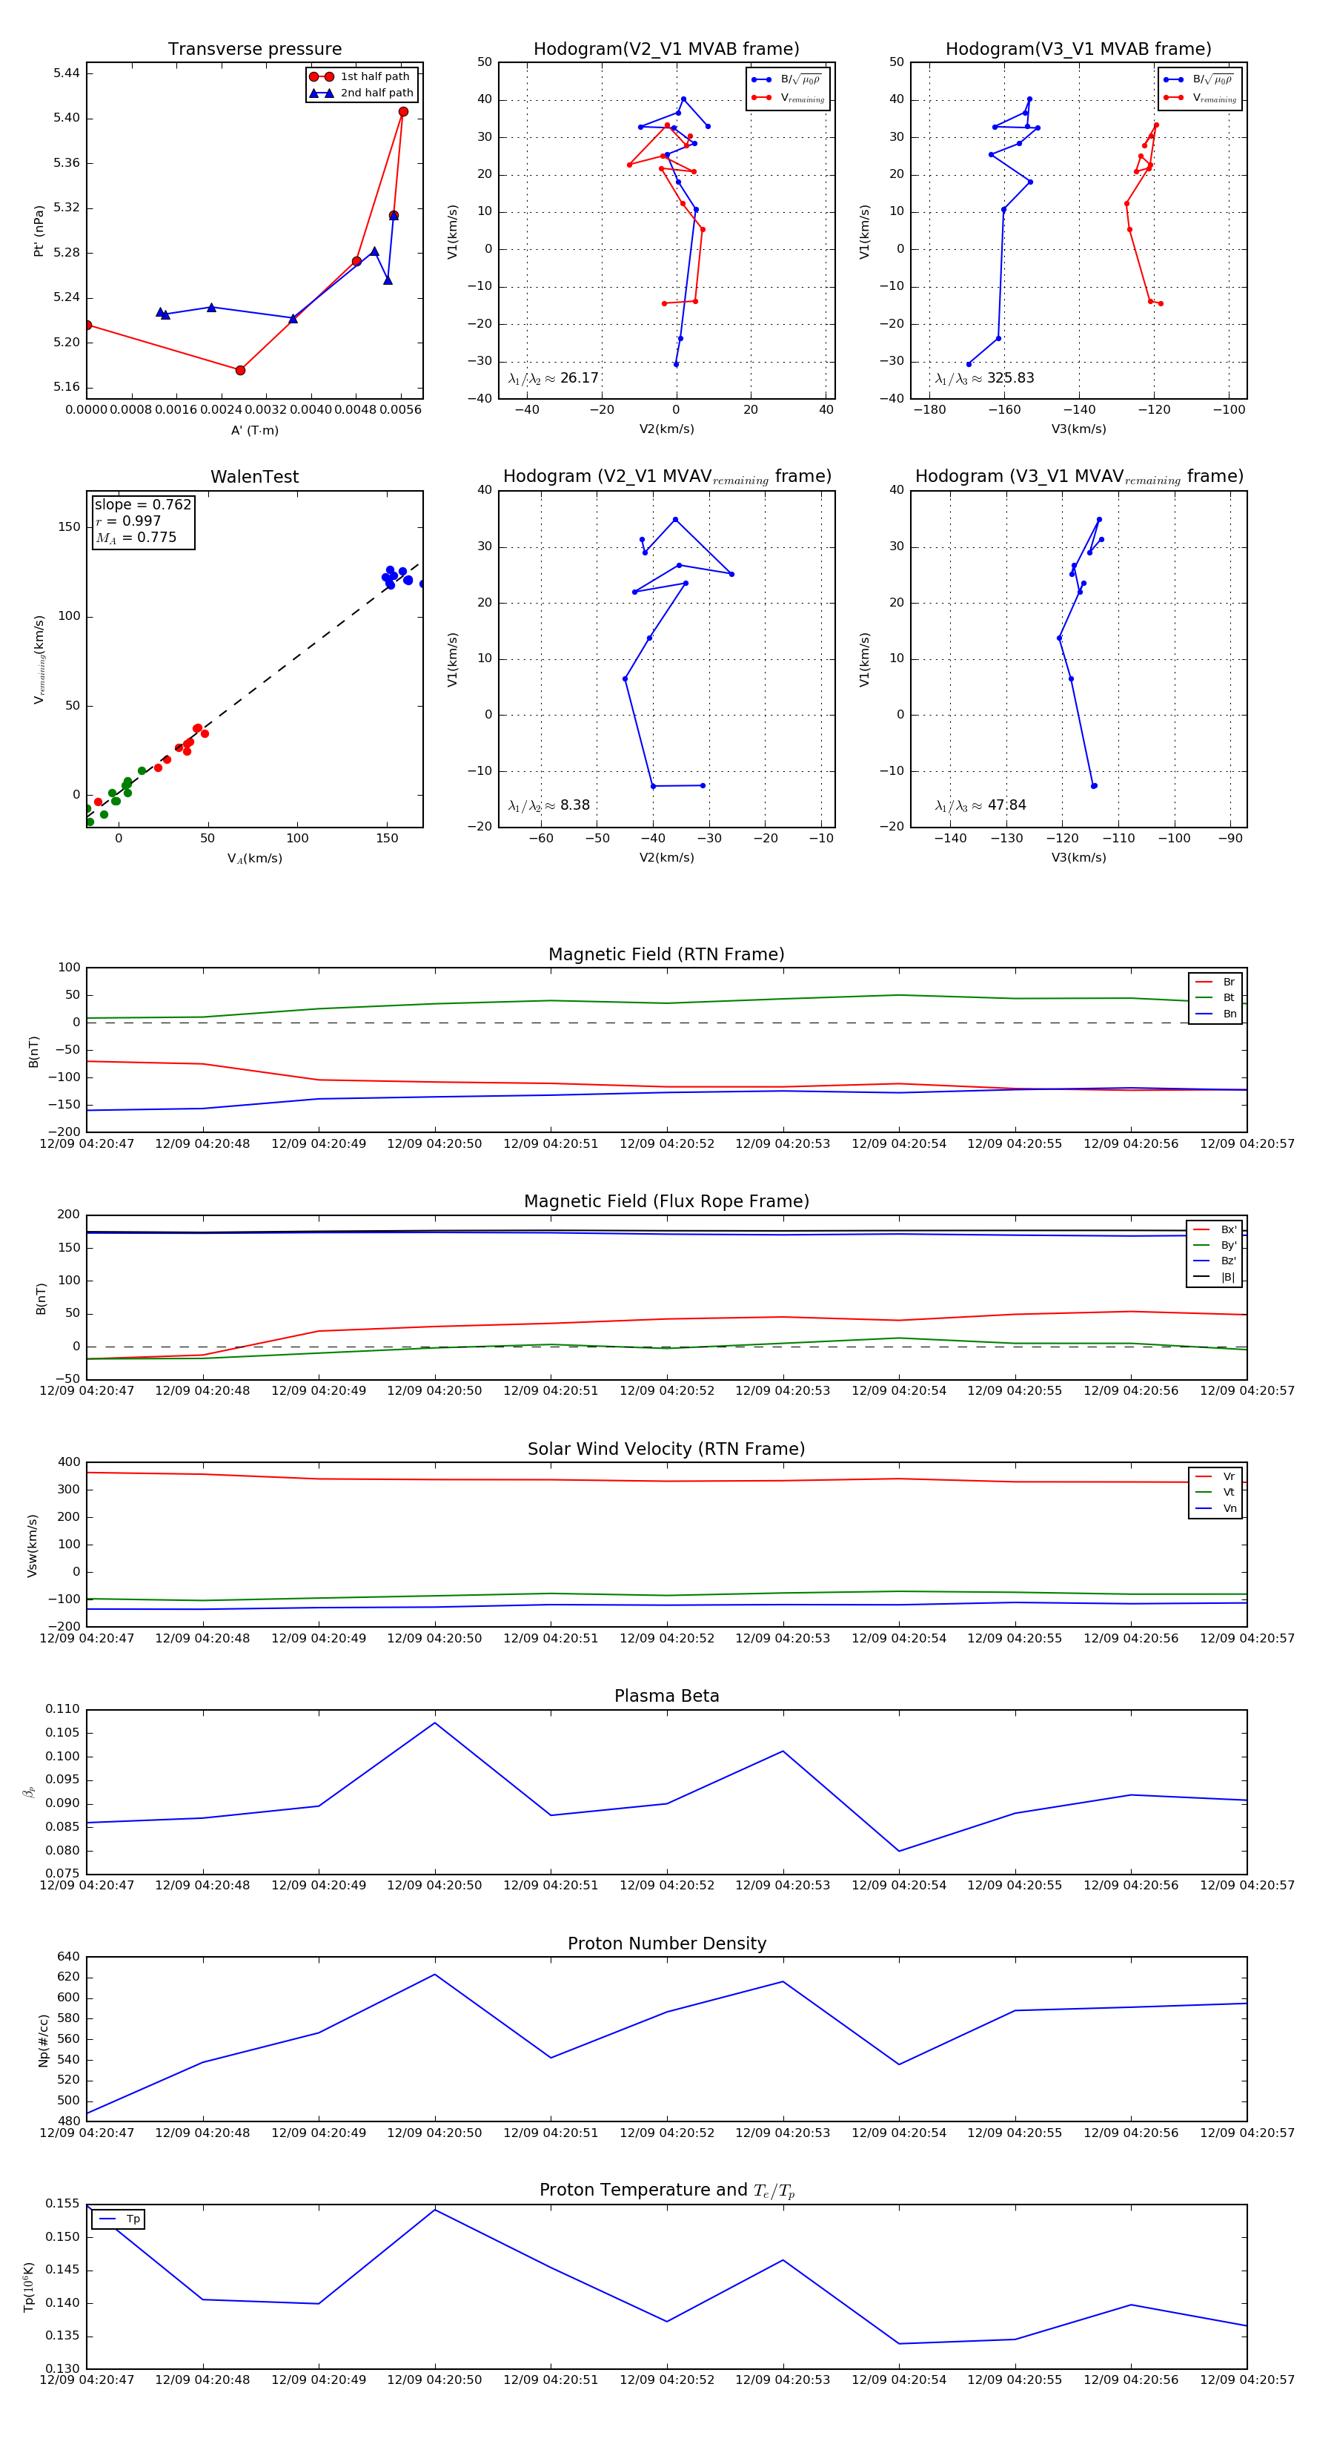Click 'Hodogram(V2_V1 MVAB frame)' title
Image resolution: width=1334 pixels, height=2447 pixels.
[x=666, y=50]
